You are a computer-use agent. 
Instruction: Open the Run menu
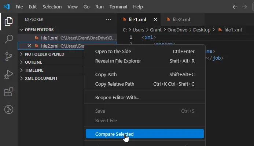pos(99,7)
